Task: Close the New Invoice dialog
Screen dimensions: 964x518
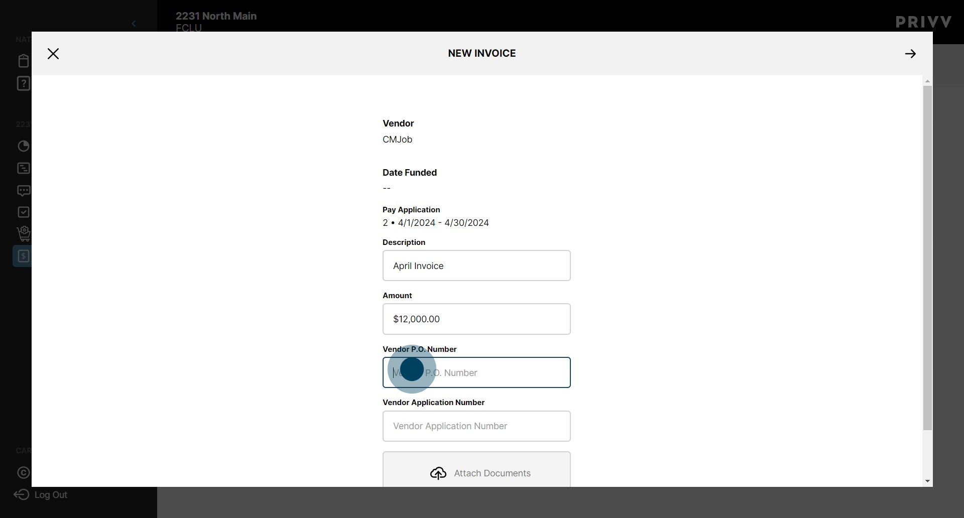Action: pyautogui.click(x=53, y=54)
